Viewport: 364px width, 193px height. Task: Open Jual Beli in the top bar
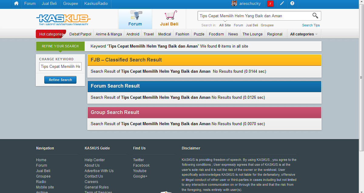point(49,4)
